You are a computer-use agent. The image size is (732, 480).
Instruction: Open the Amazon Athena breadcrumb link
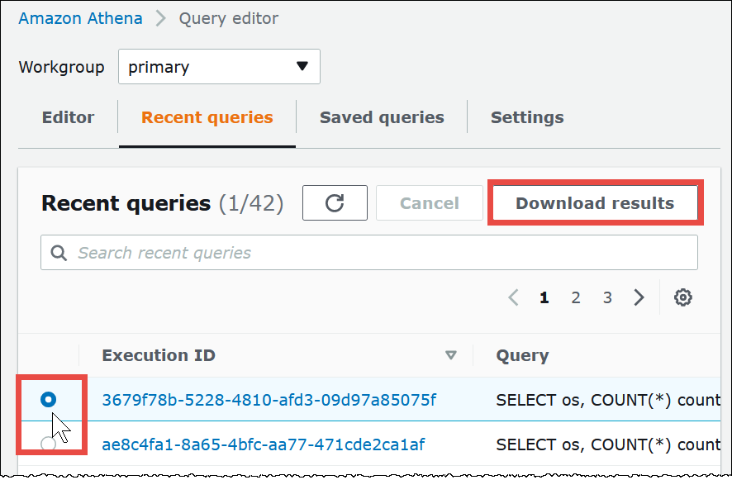coord(80,18)
